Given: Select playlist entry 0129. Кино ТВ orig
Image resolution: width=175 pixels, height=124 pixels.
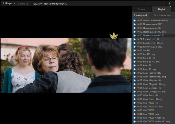Looking at the screenshot, I should tap(154, 69).
